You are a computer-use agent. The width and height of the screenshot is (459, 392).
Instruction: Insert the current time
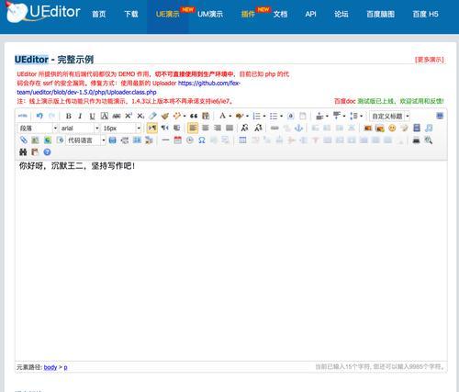pyautogui.click(x=190, y=140)
